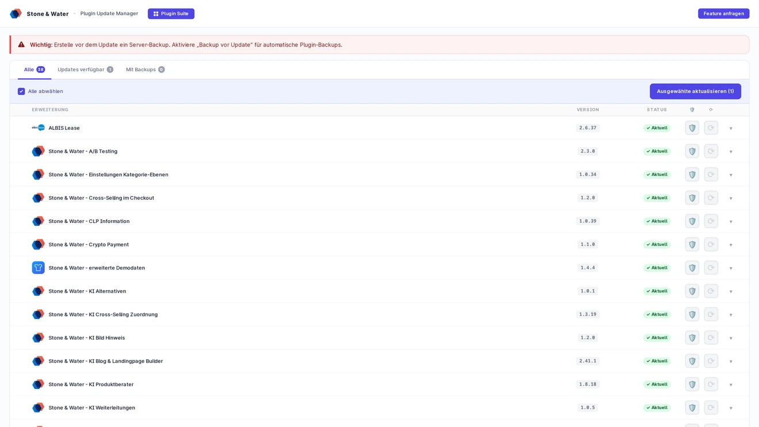Expand KI Produktberater row details
This screenshot has height=427, width=759.
click(x=731, y=385)
